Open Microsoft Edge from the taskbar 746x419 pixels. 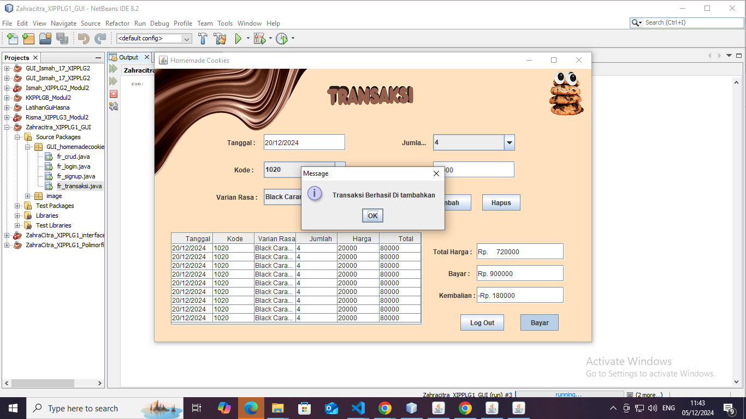coord(251,408)
